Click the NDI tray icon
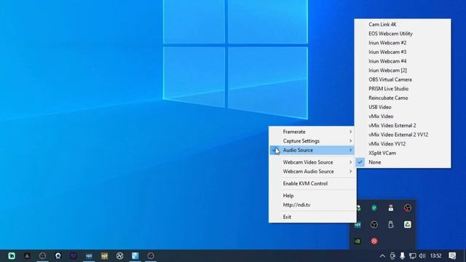 click(x=358, y=225)
